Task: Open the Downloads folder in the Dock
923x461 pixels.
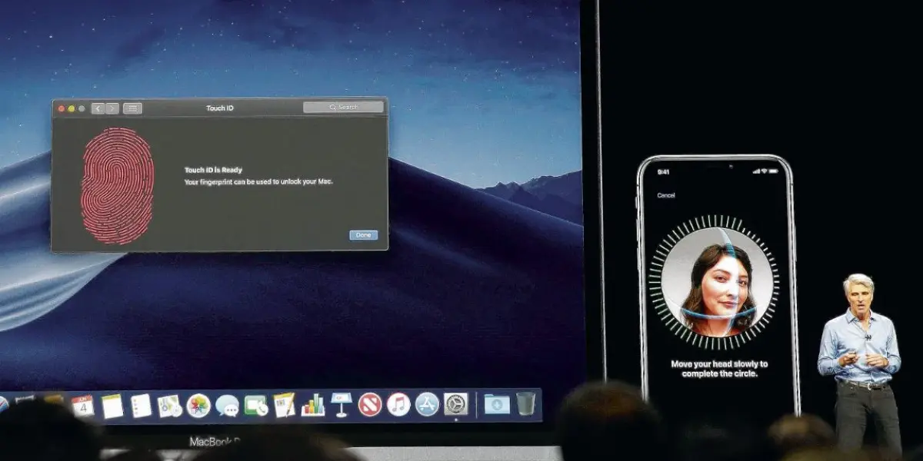Action: point(497,403)
